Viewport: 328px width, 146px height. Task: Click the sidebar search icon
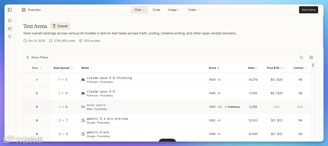point(10,37)
